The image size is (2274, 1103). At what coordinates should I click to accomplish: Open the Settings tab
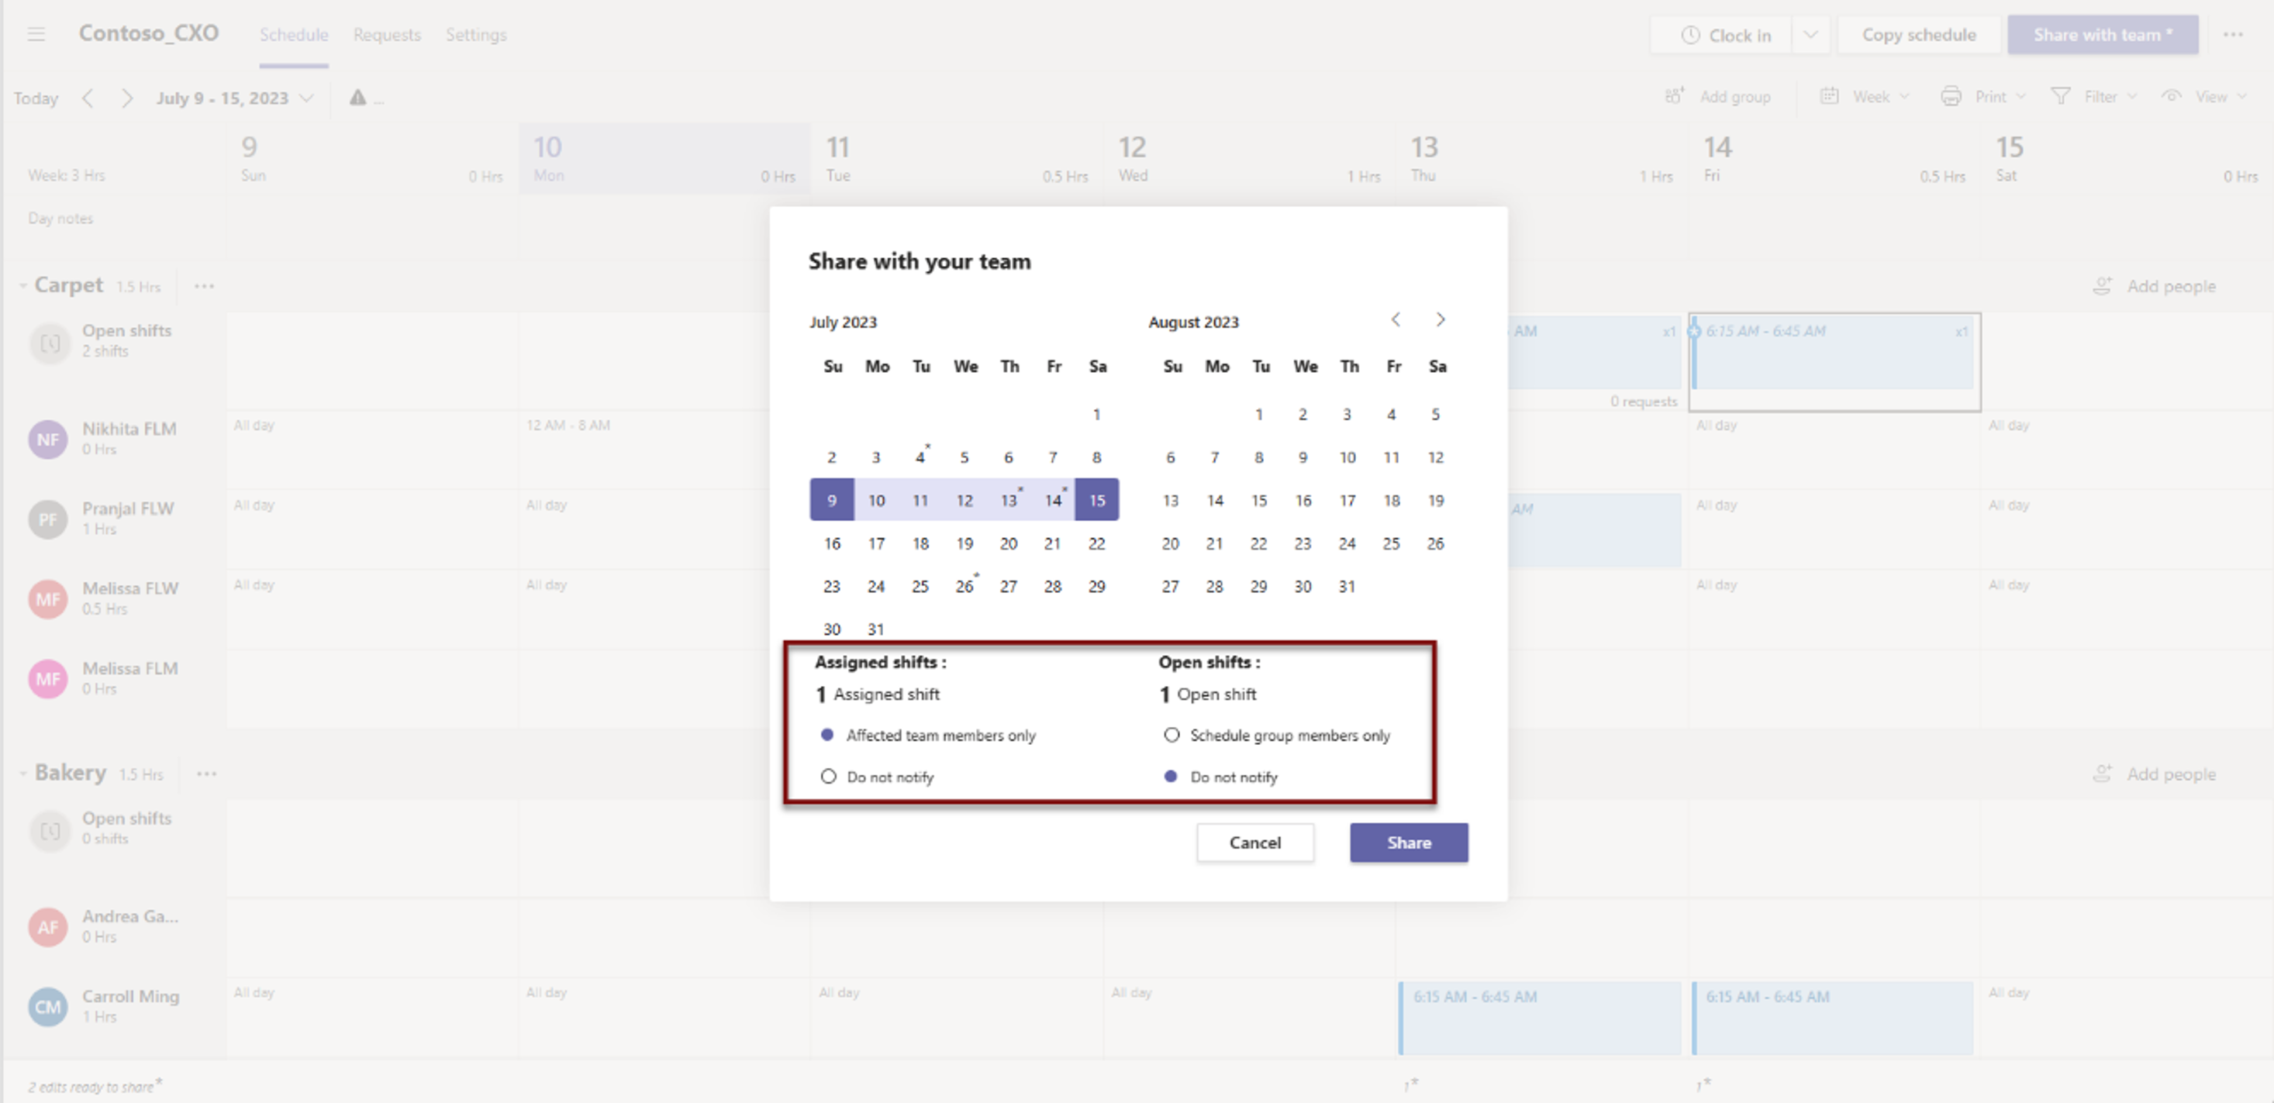pyautogui.click(x=476, y=34)
